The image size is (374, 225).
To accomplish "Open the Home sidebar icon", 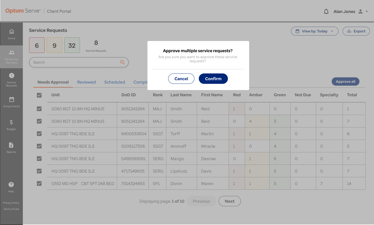I will [11, 32].
